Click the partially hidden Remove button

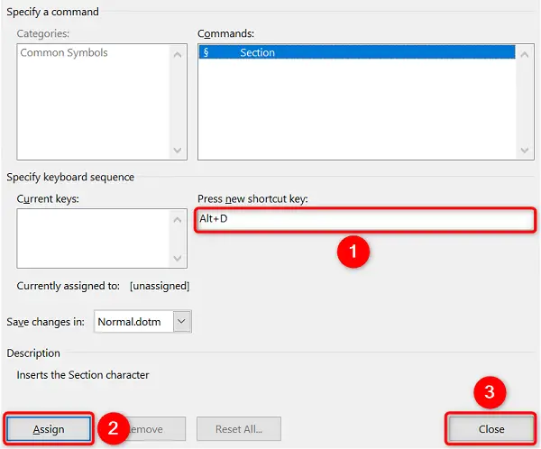[157, 428]
